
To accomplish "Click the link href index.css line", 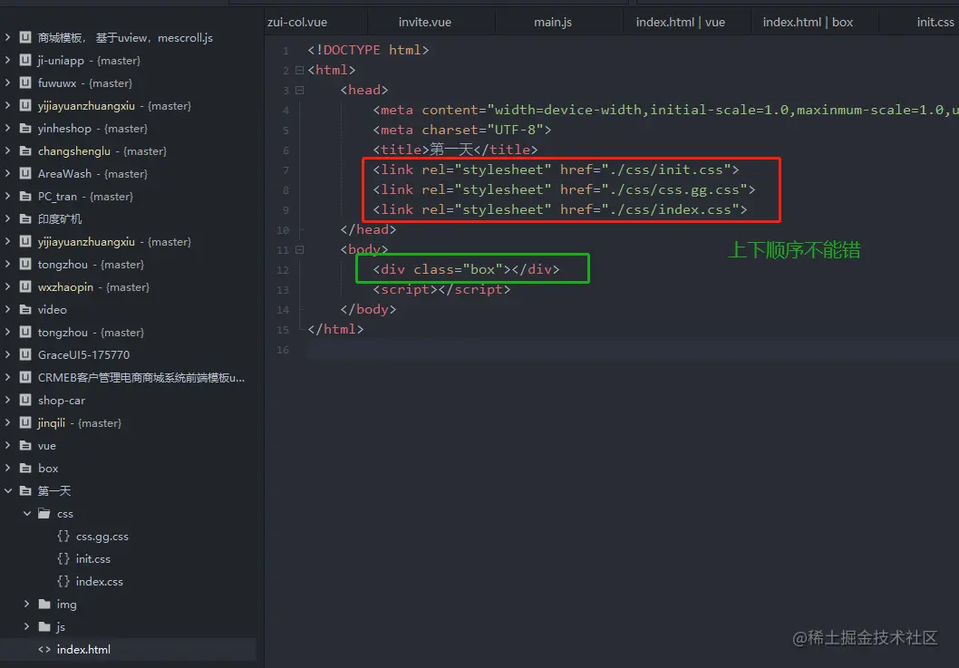I will pos(559,209).
